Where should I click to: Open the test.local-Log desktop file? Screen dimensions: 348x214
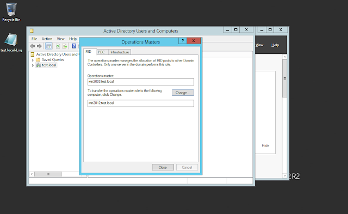(11, 42)
